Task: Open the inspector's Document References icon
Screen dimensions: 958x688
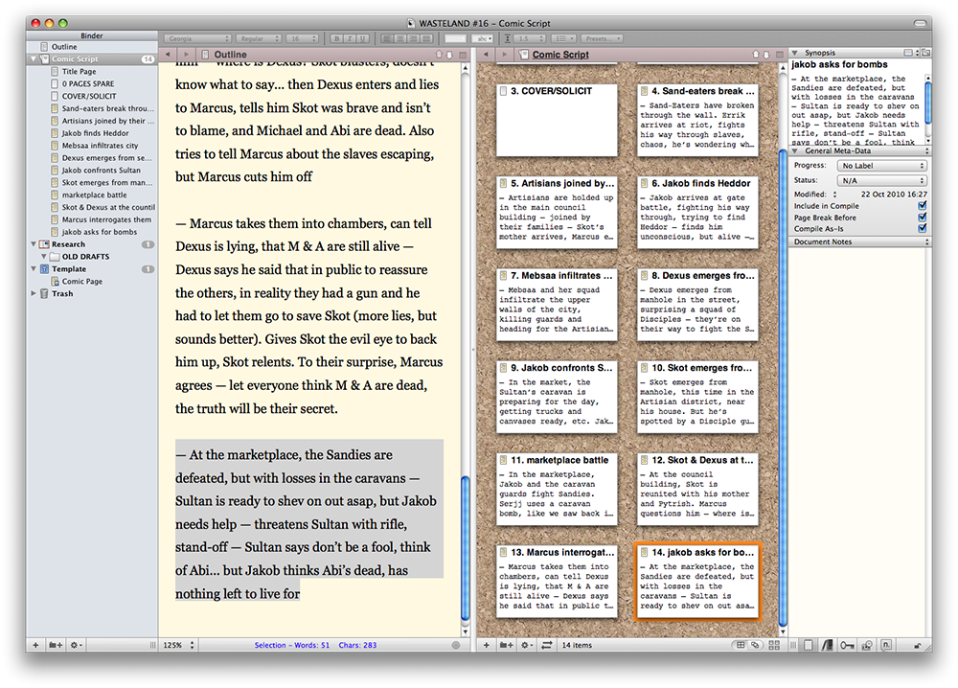Action: [827, 646]
